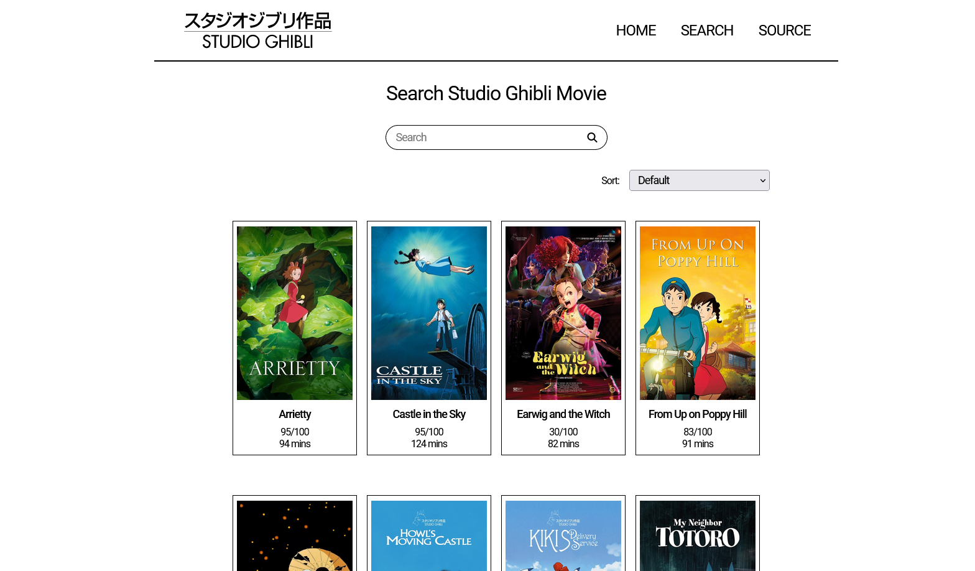Click the Arrietty title text
The image size is (975, 571).
[295, 414]
